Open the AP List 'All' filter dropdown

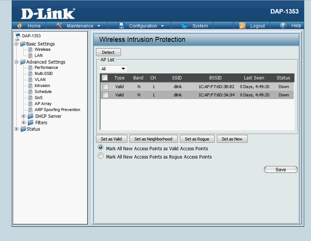pos(113,69)
